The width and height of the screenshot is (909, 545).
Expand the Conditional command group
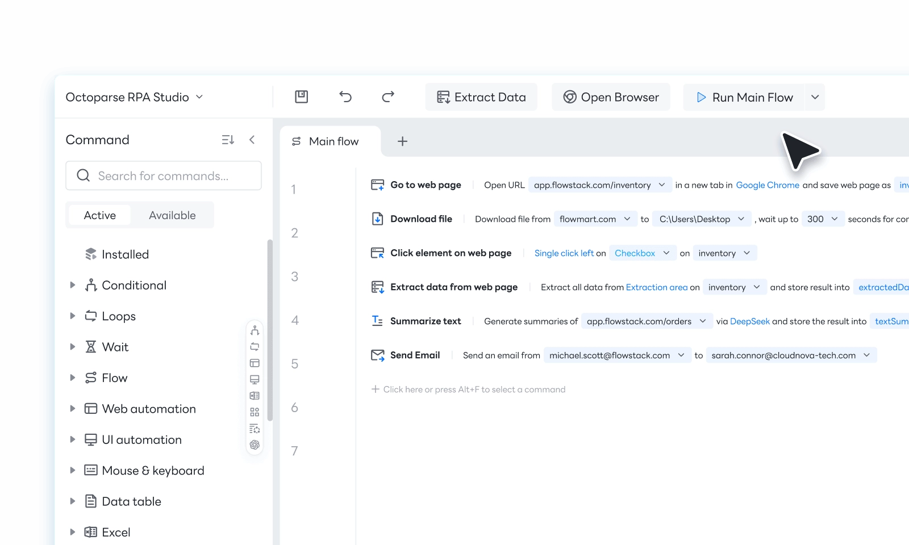click(x=73, y=286)
